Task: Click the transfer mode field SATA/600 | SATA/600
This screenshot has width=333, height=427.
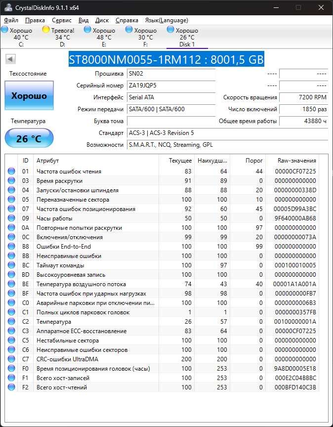Action: coord(171,109)
